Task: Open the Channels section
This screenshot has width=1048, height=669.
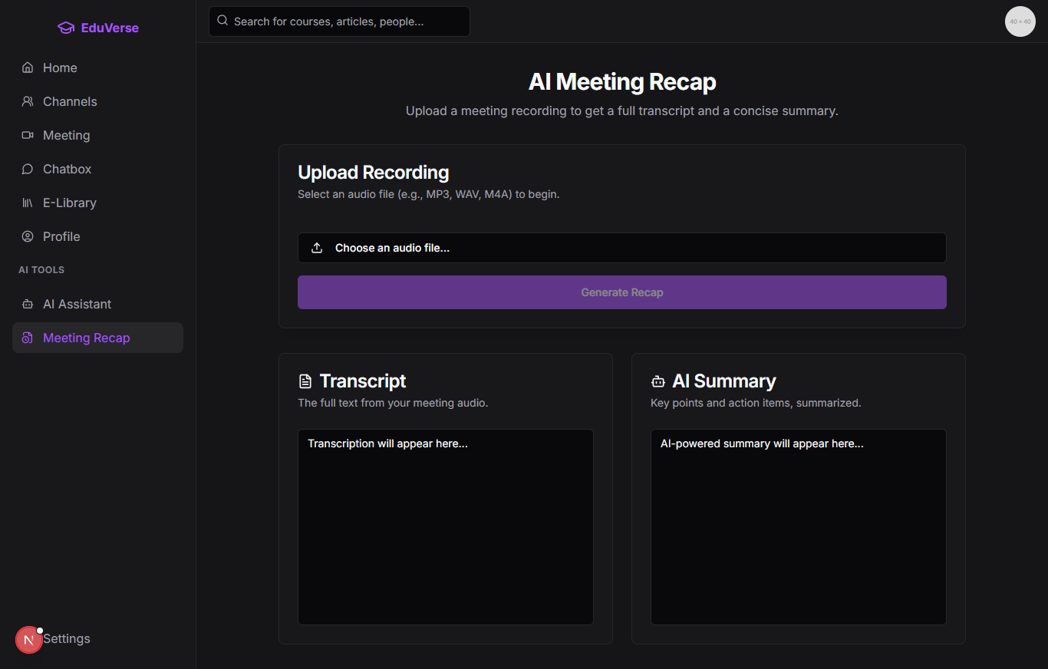Action: (97, 101)
